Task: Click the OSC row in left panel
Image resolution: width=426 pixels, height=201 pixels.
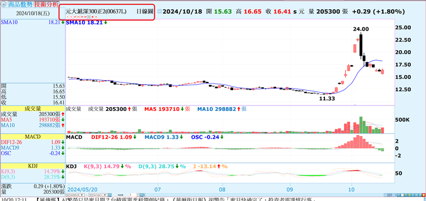Action: 33,153
